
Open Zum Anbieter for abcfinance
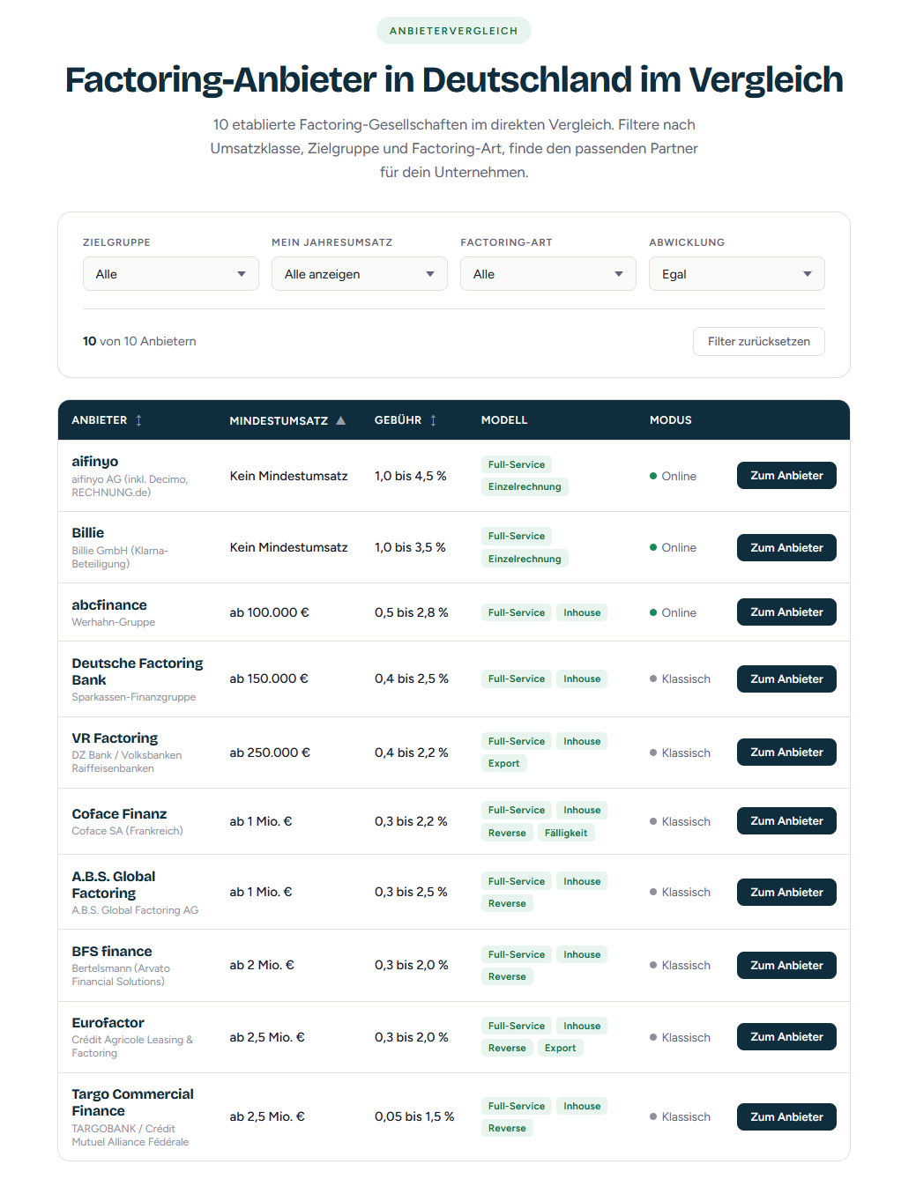coord(786,612)
